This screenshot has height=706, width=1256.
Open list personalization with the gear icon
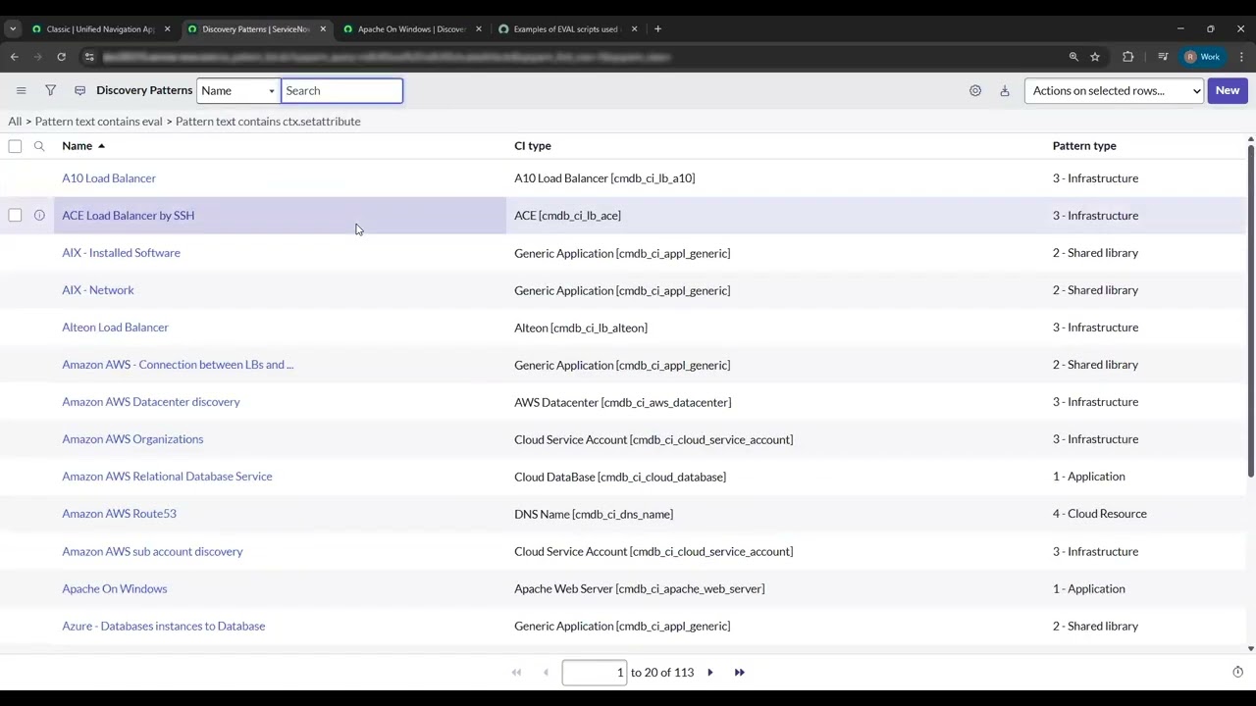(974, 90)
